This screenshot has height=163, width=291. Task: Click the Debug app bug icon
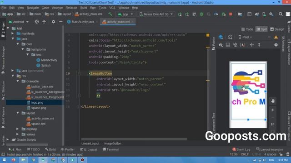click(201, 14)
